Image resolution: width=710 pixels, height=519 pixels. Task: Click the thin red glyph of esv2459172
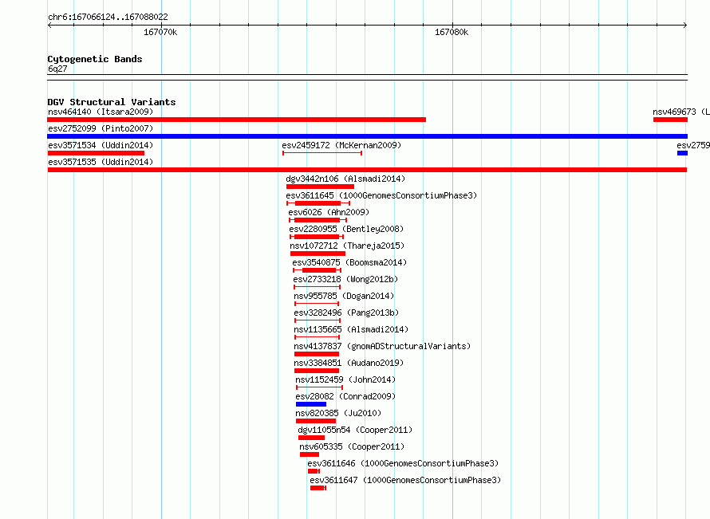point(322,153)
